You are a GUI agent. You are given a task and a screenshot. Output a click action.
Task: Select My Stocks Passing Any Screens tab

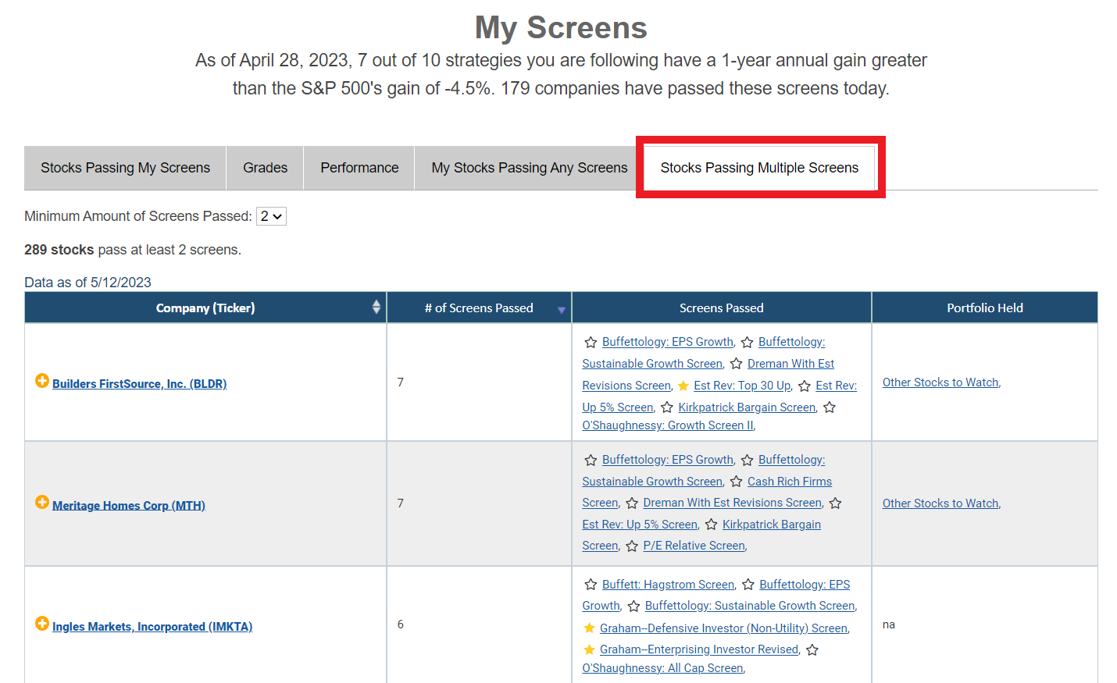pyautogui.click(x=529, y=168)
